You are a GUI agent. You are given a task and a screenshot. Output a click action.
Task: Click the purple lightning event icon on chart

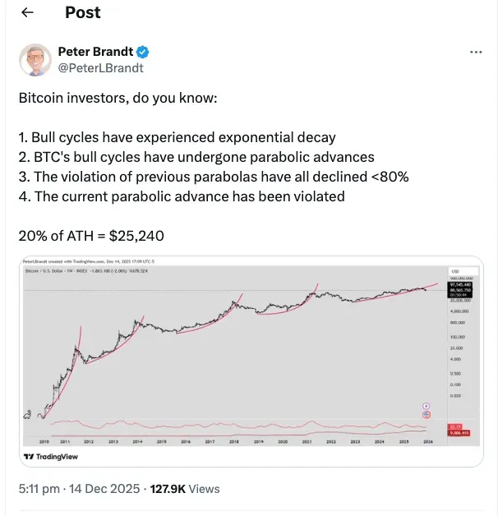tap(426, 406)
